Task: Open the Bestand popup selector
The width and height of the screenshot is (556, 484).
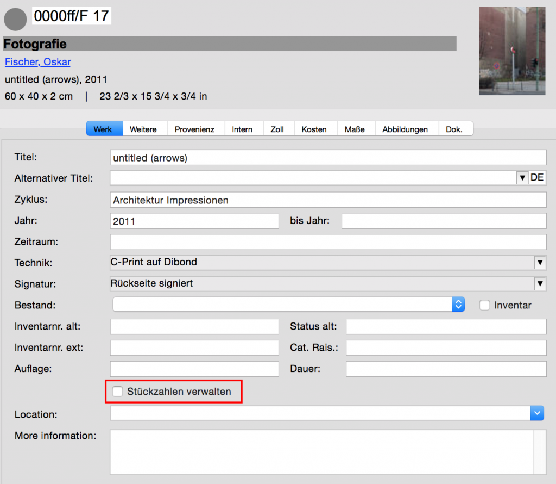Action: [x=289, y=305]
